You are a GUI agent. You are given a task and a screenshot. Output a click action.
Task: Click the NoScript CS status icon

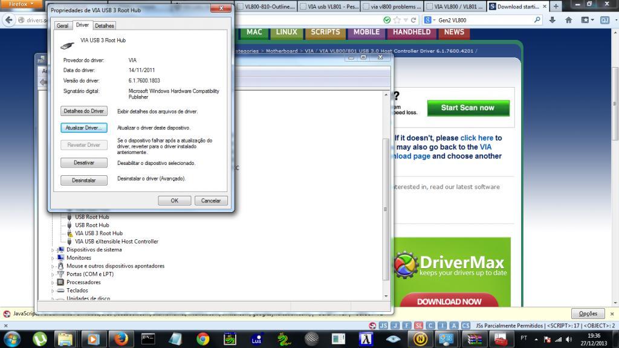(x=466, y=326)
